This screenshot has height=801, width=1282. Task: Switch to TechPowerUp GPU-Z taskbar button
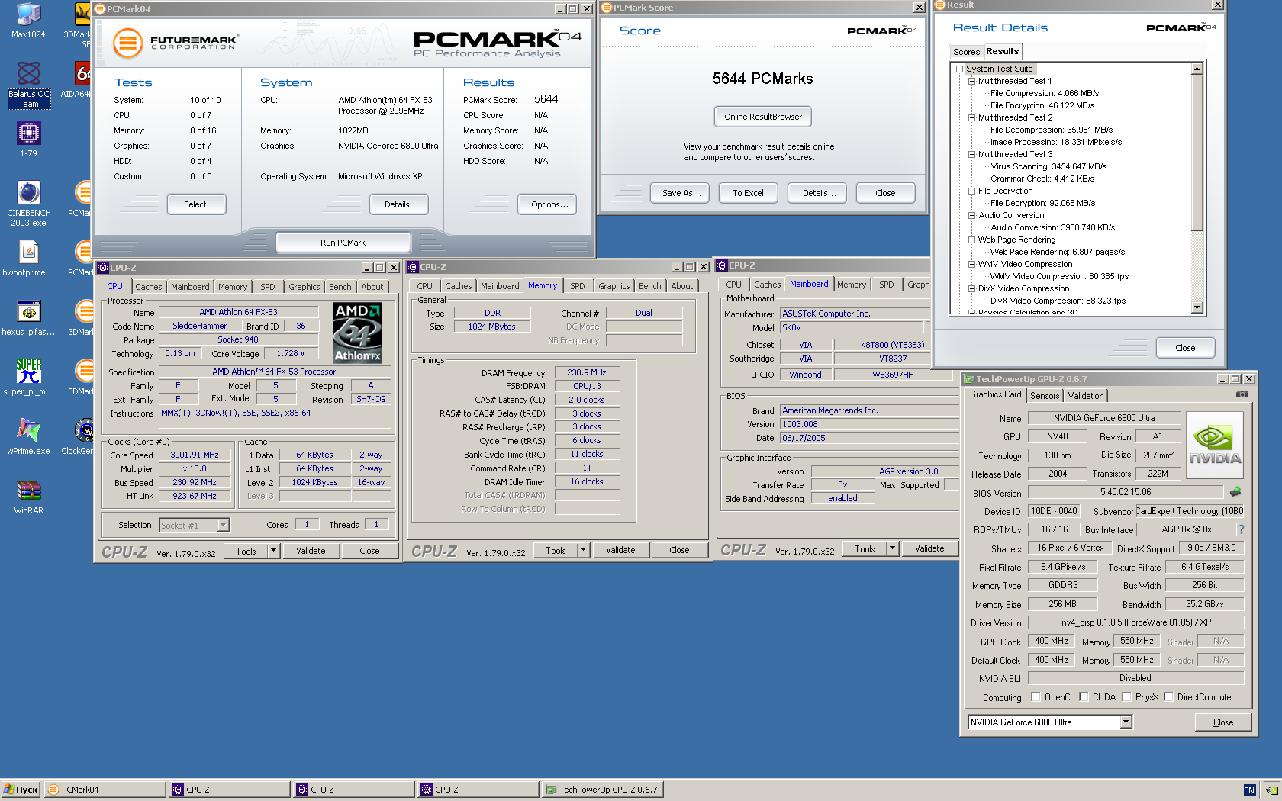point(602,790)
